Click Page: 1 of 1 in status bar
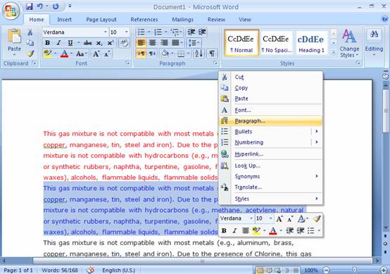390x274 pixels. [18, 270]
